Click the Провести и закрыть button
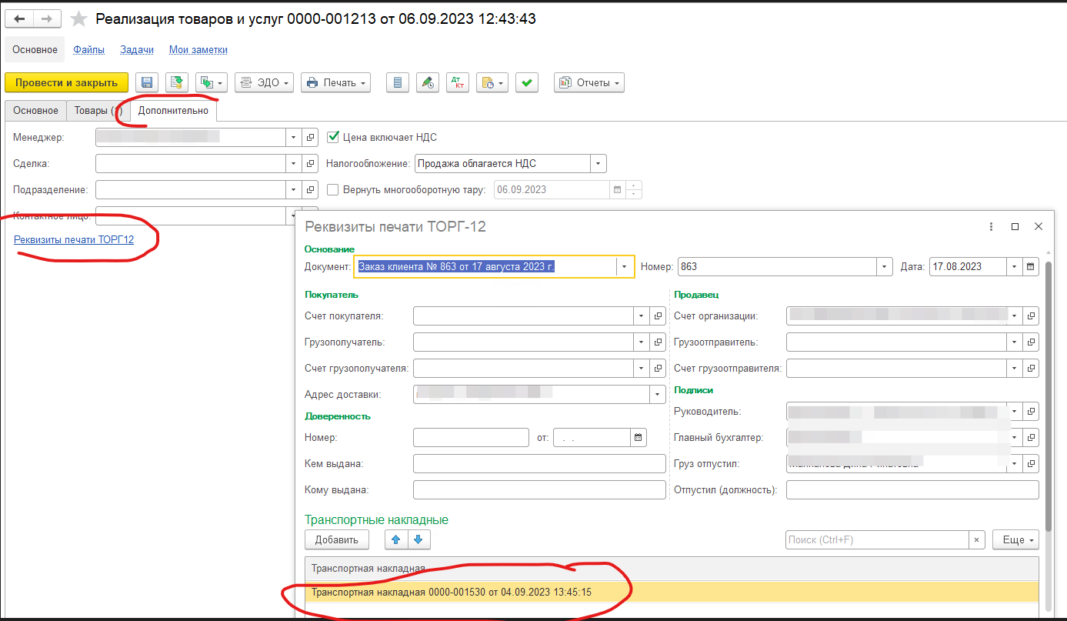The width and height of the screenshot is (1067, 621). [66, 83]
